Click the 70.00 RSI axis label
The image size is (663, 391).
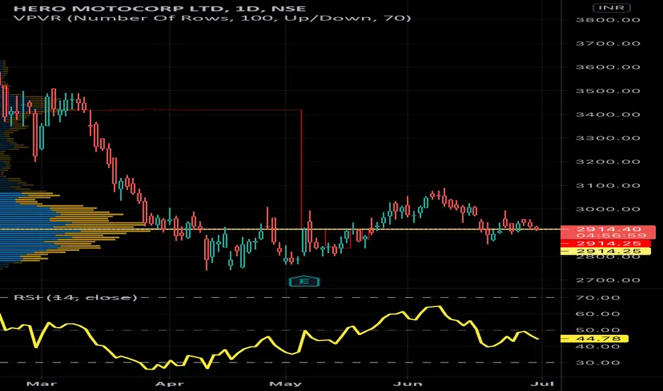[x=598, y=298]
